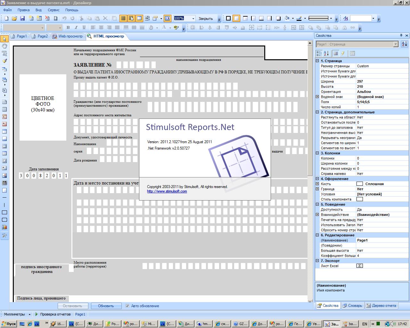
Task: Open the http://www.stimulsoft.com link
Action: [x=167, y=191]
